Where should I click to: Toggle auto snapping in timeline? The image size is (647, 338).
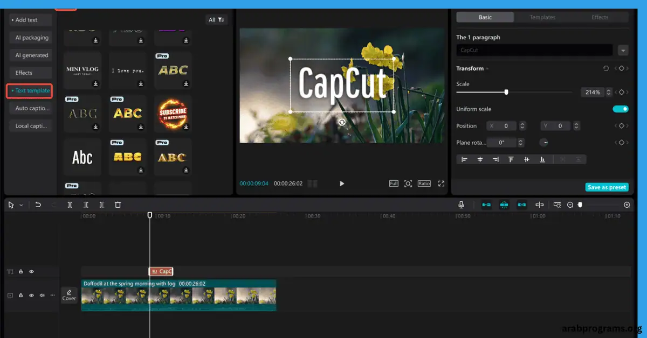click(x=504, y=205)
